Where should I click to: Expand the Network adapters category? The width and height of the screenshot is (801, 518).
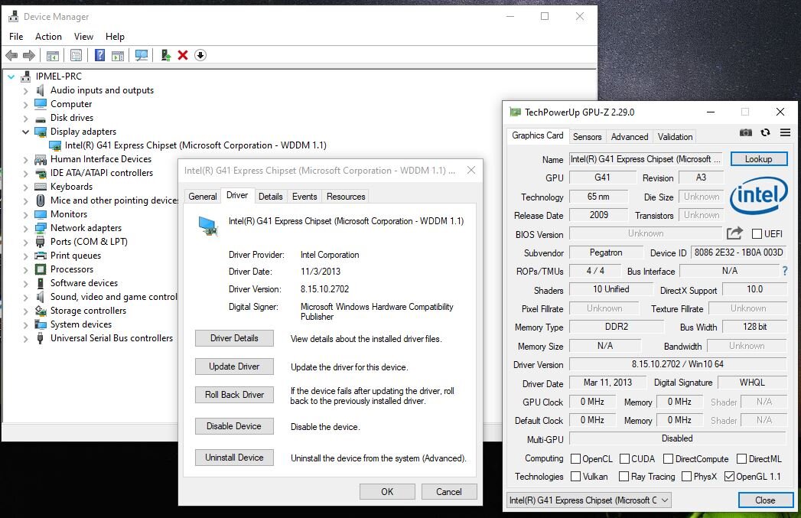(25, 228)
